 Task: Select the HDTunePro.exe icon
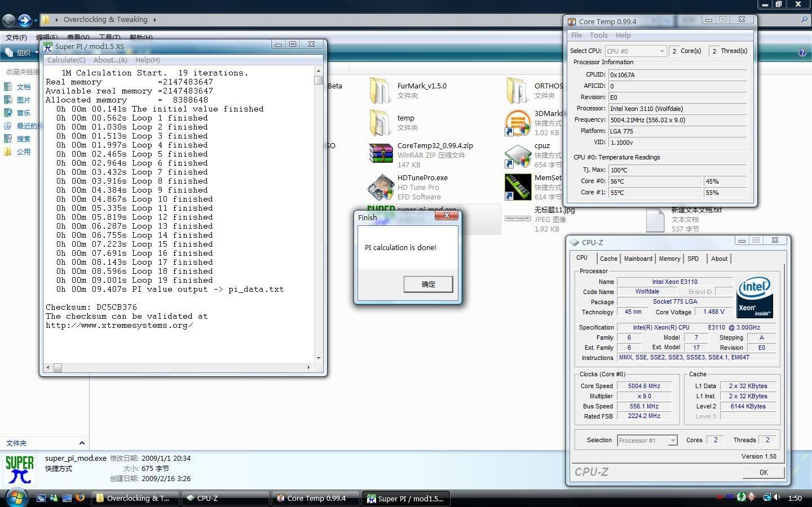(x=381, y=187)
